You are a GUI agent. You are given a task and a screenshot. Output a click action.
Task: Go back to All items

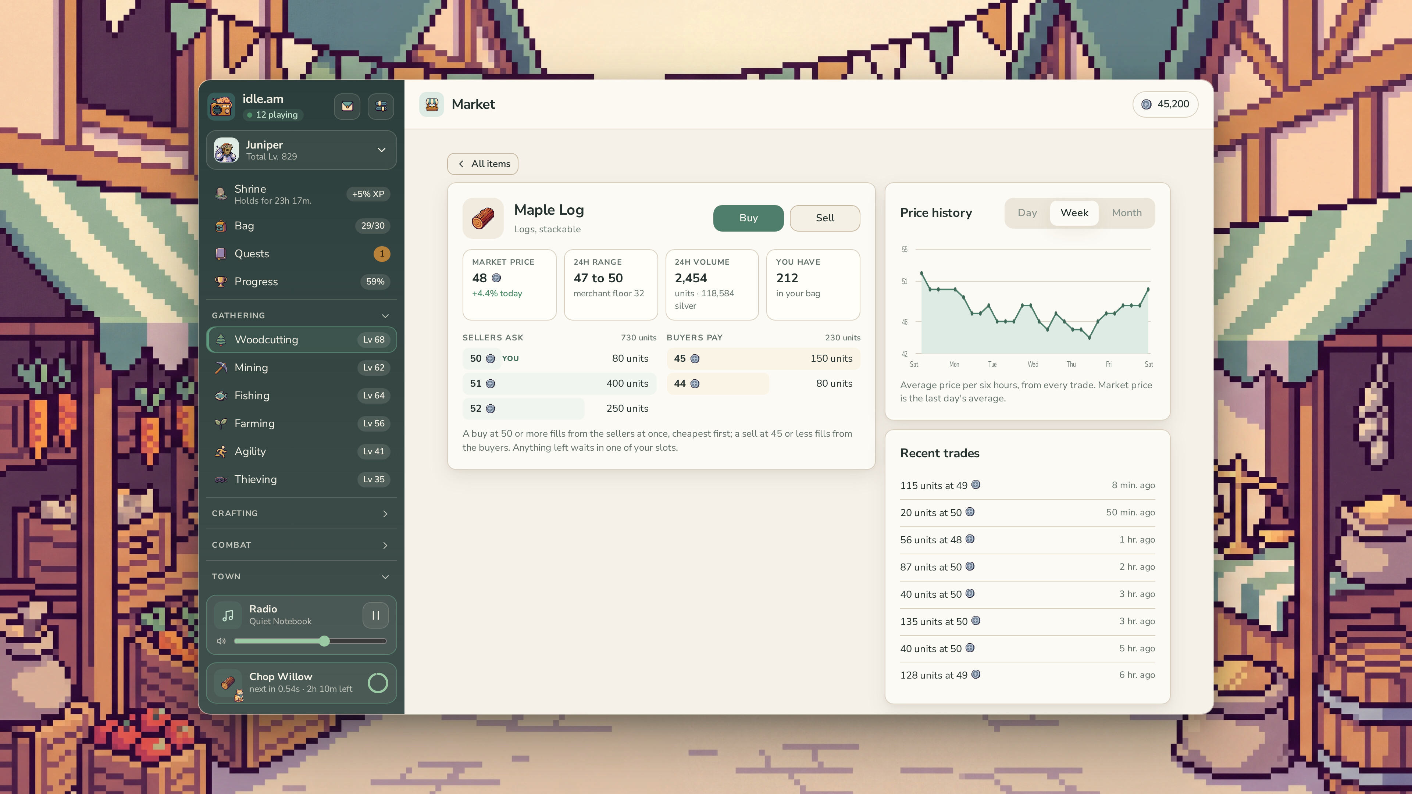point(483,164)
